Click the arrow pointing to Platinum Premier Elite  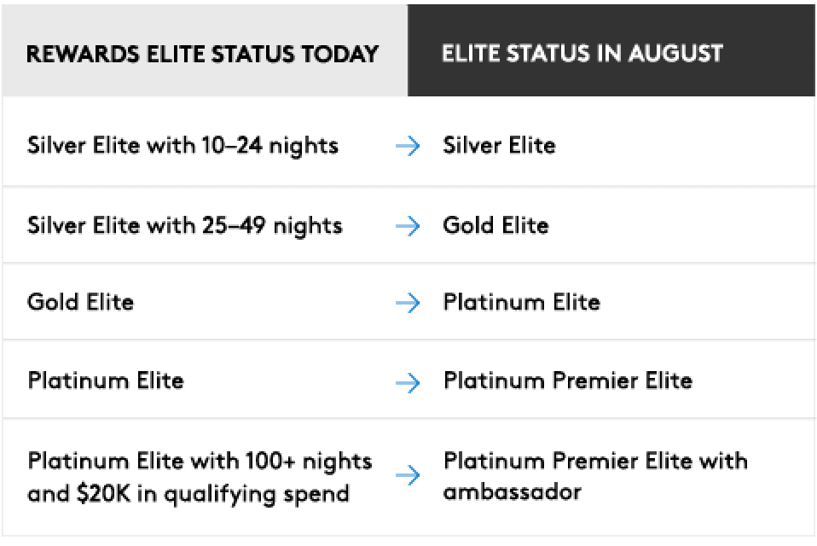(408, 381)
